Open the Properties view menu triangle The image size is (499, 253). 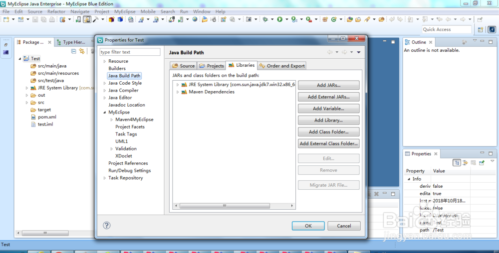[x=492, y=161]
